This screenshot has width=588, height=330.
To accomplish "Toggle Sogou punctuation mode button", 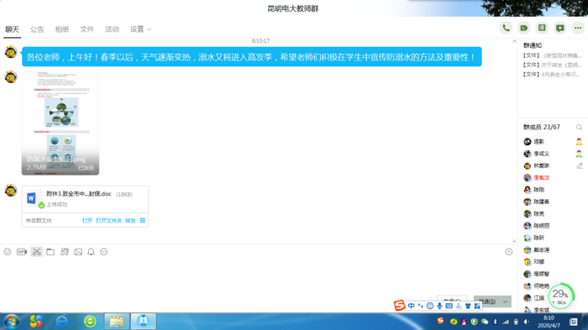I will pos(420,306).
